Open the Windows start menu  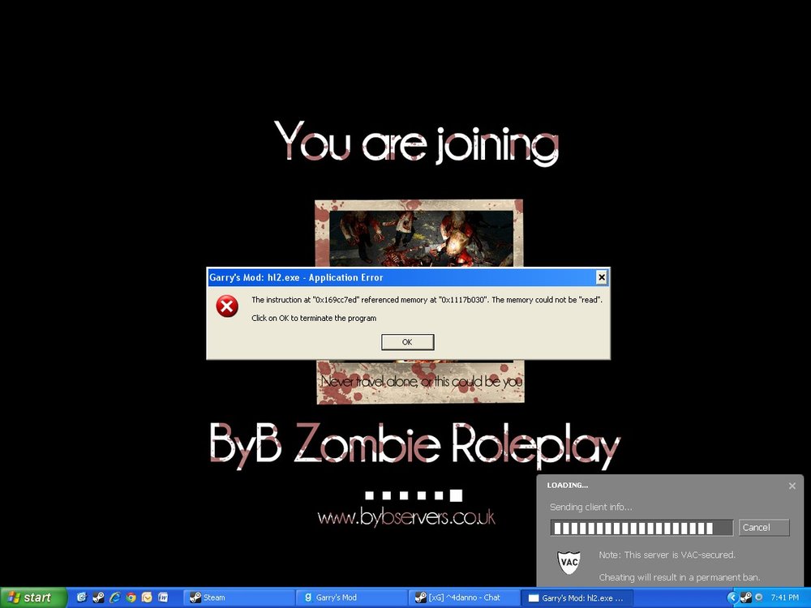(32, 597)
